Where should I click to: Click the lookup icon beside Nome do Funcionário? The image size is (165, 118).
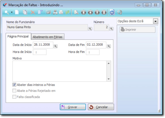90,29
